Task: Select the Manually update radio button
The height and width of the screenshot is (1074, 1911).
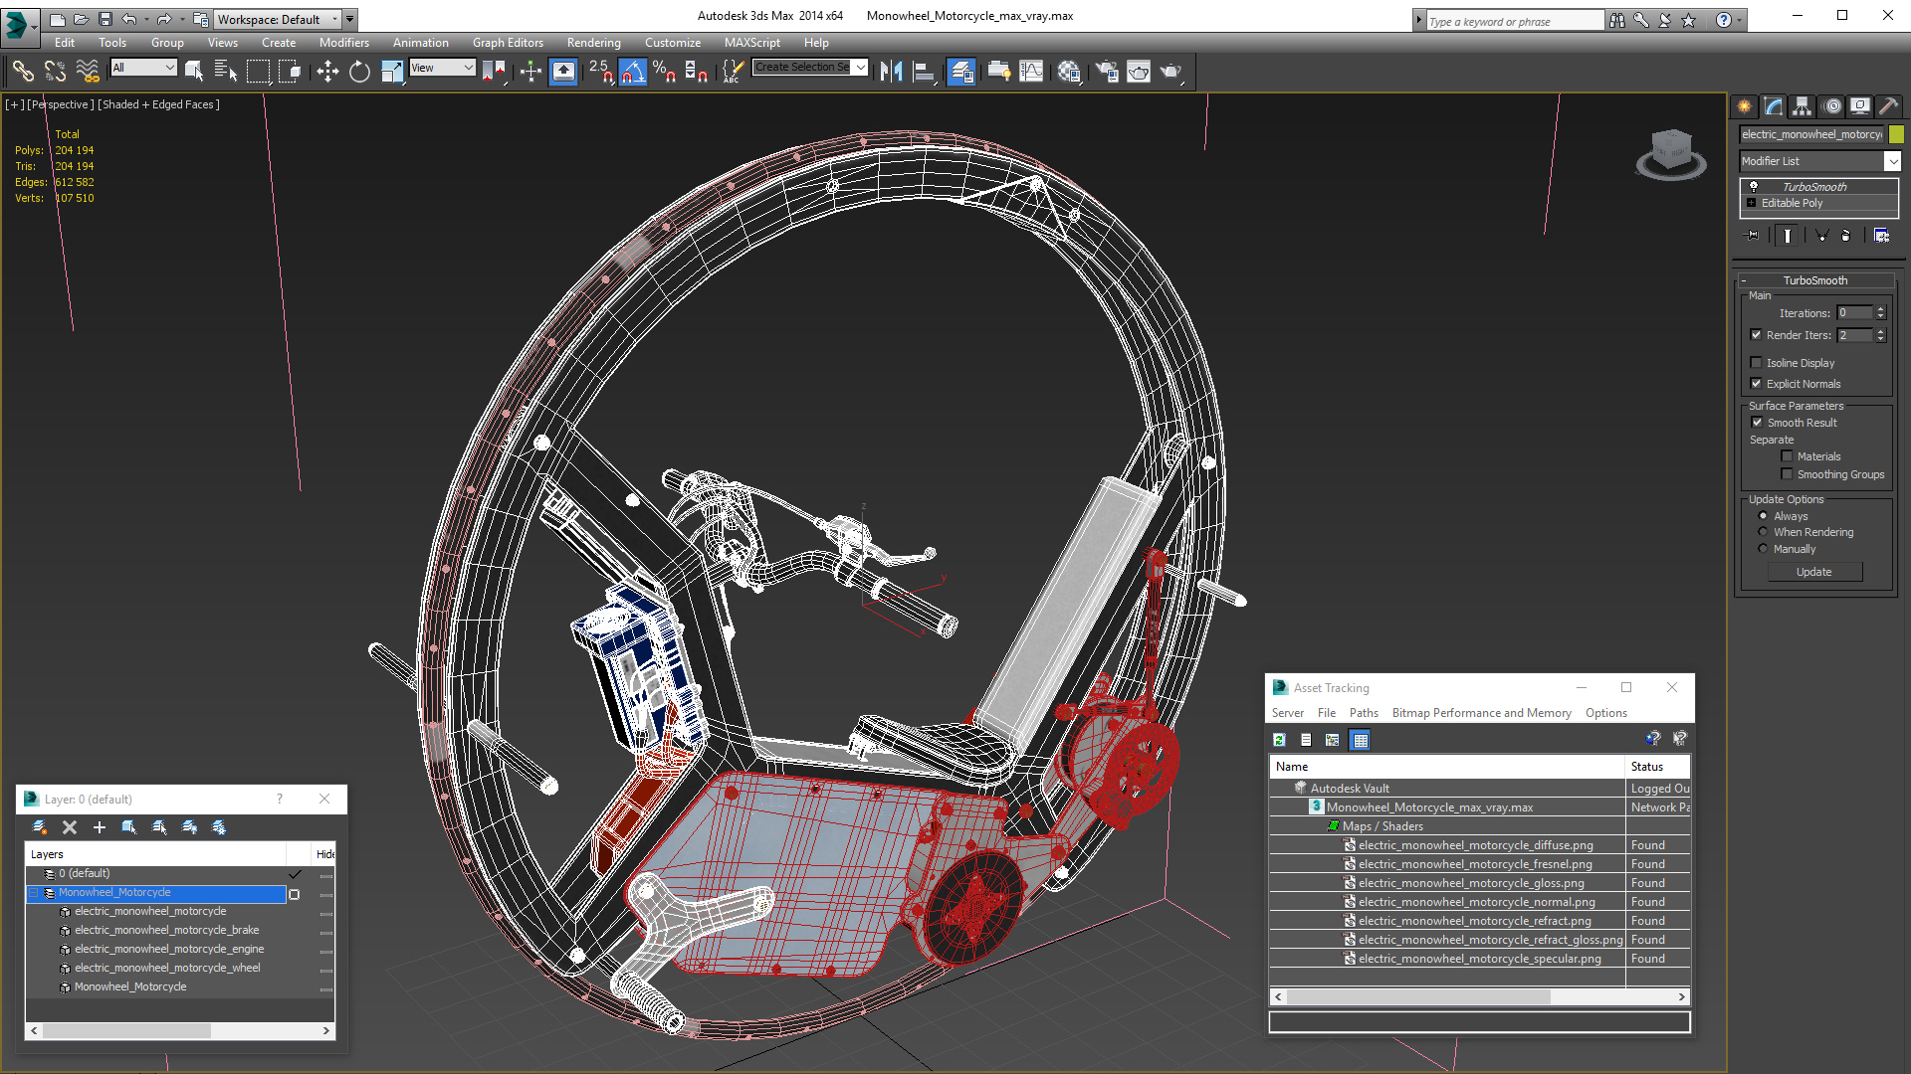Action: 1763,549
